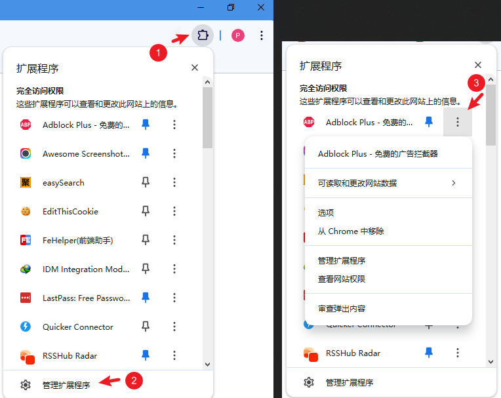Click easySearch extension icon
This screenshot has width=501, height=398.
pos(26,182)
